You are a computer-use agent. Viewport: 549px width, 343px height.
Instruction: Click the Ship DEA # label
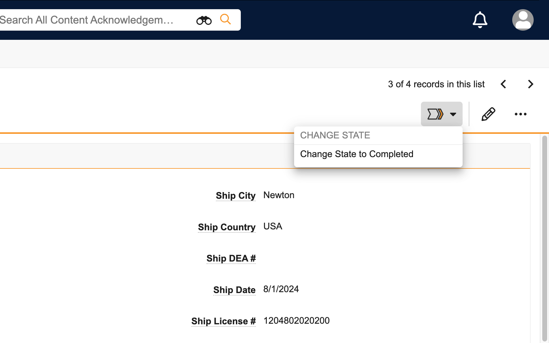pos(231,258)
